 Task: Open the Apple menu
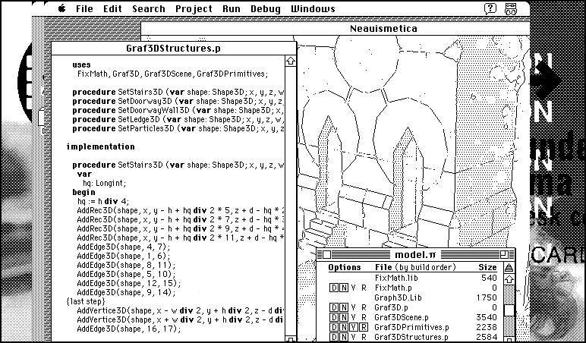tap(61, 9)
